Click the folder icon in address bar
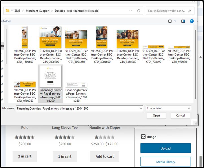 [x=8, y=11]
